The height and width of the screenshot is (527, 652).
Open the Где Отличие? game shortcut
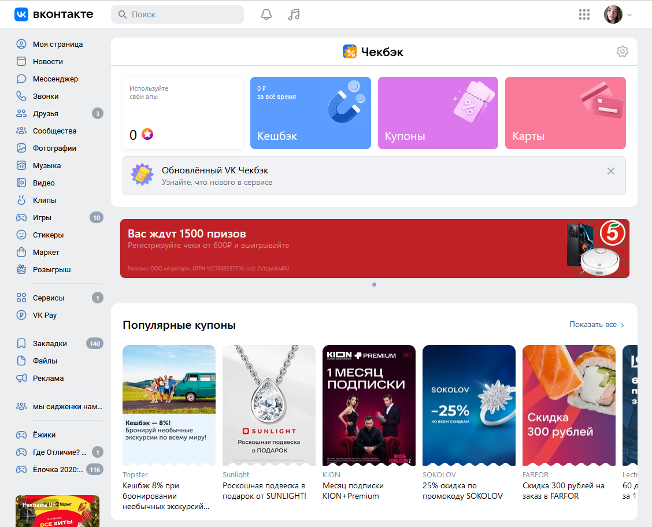coord(60,452)
